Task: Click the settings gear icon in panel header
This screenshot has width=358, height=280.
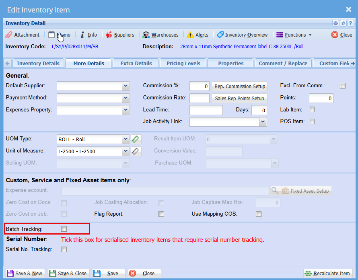Action: [x=335, y=23]
